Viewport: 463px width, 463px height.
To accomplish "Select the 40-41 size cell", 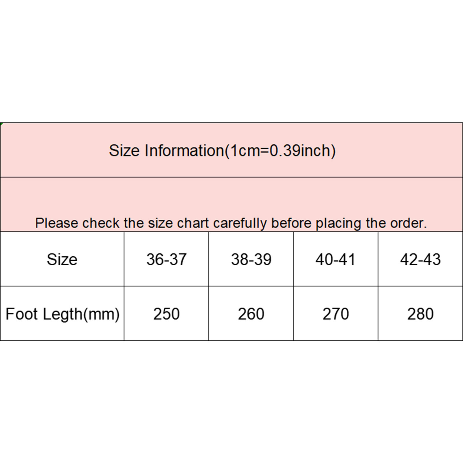I will 336,259.
